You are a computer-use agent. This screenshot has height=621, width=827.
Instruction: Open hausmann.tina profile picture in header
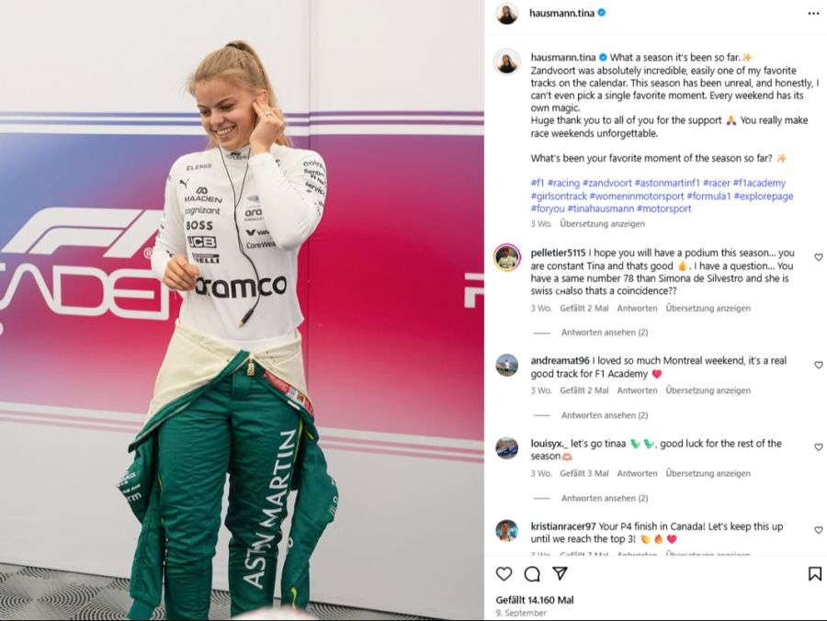(x=507, y=13)
